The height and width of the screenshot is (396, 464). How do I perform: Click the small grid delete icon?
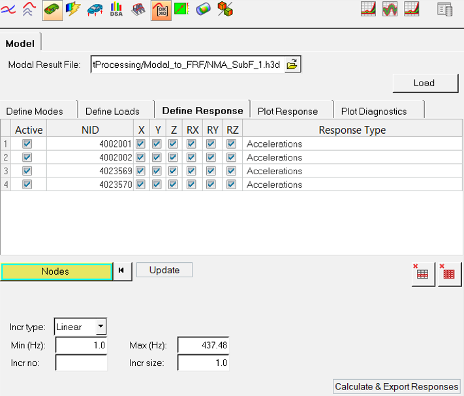click(x=422, y=273)
